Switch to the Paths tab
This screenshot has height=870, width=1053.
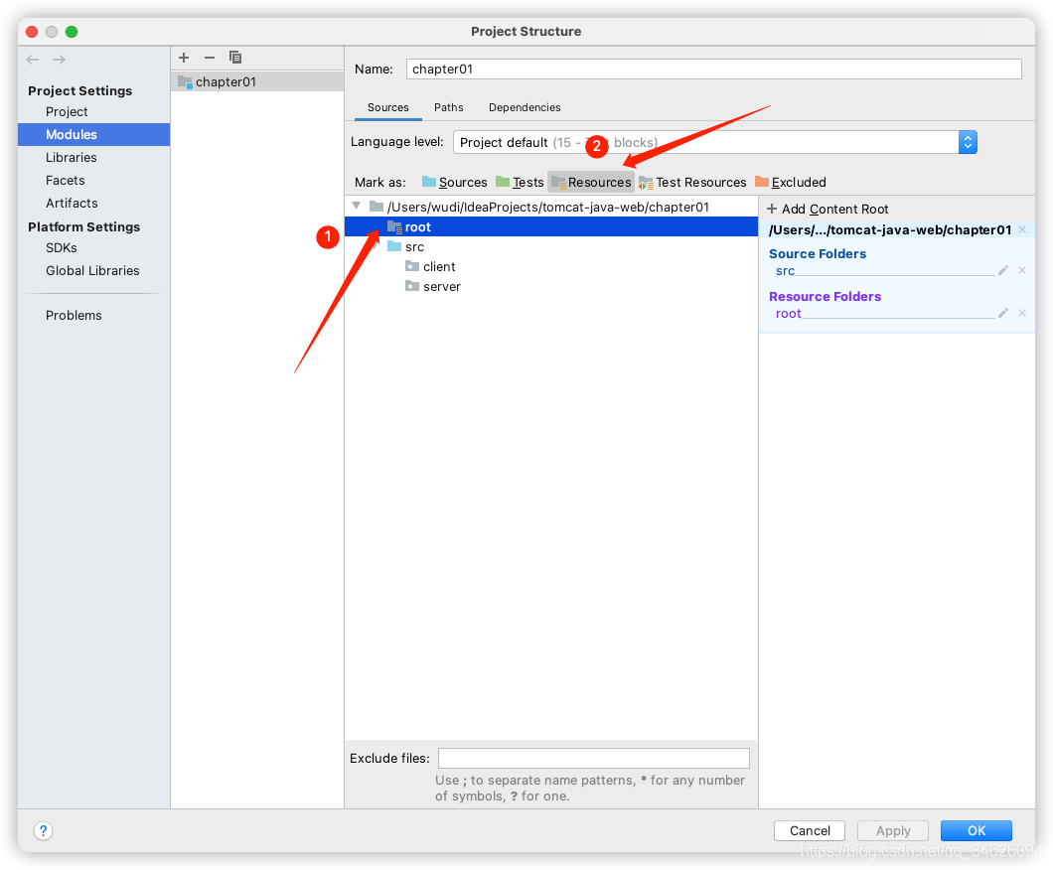coord(448,107)
